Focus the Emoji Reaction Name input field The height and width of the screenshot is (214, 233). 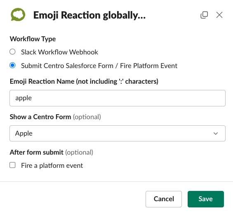pyautogui.click(x=118, y=98)
